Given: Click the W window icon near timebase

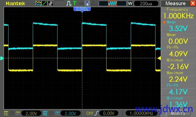Looking at the screenshot, I should (130, 3).
